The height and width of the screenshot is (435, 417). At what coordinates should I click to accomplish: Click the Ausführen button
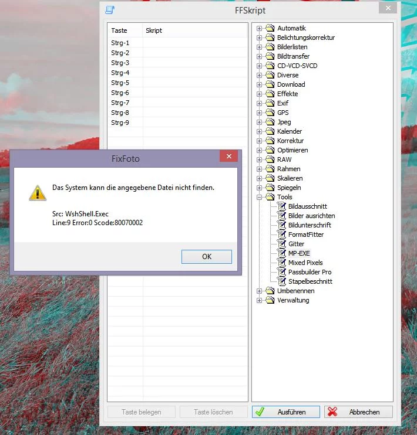coord(286,412)
